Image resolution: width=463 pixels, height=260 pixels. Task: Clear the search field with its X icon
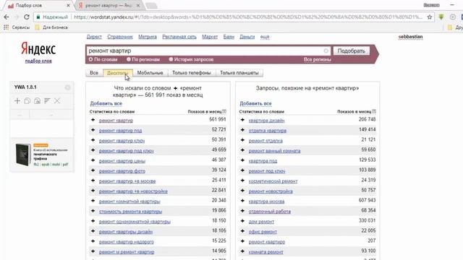[x=326, y=51]
